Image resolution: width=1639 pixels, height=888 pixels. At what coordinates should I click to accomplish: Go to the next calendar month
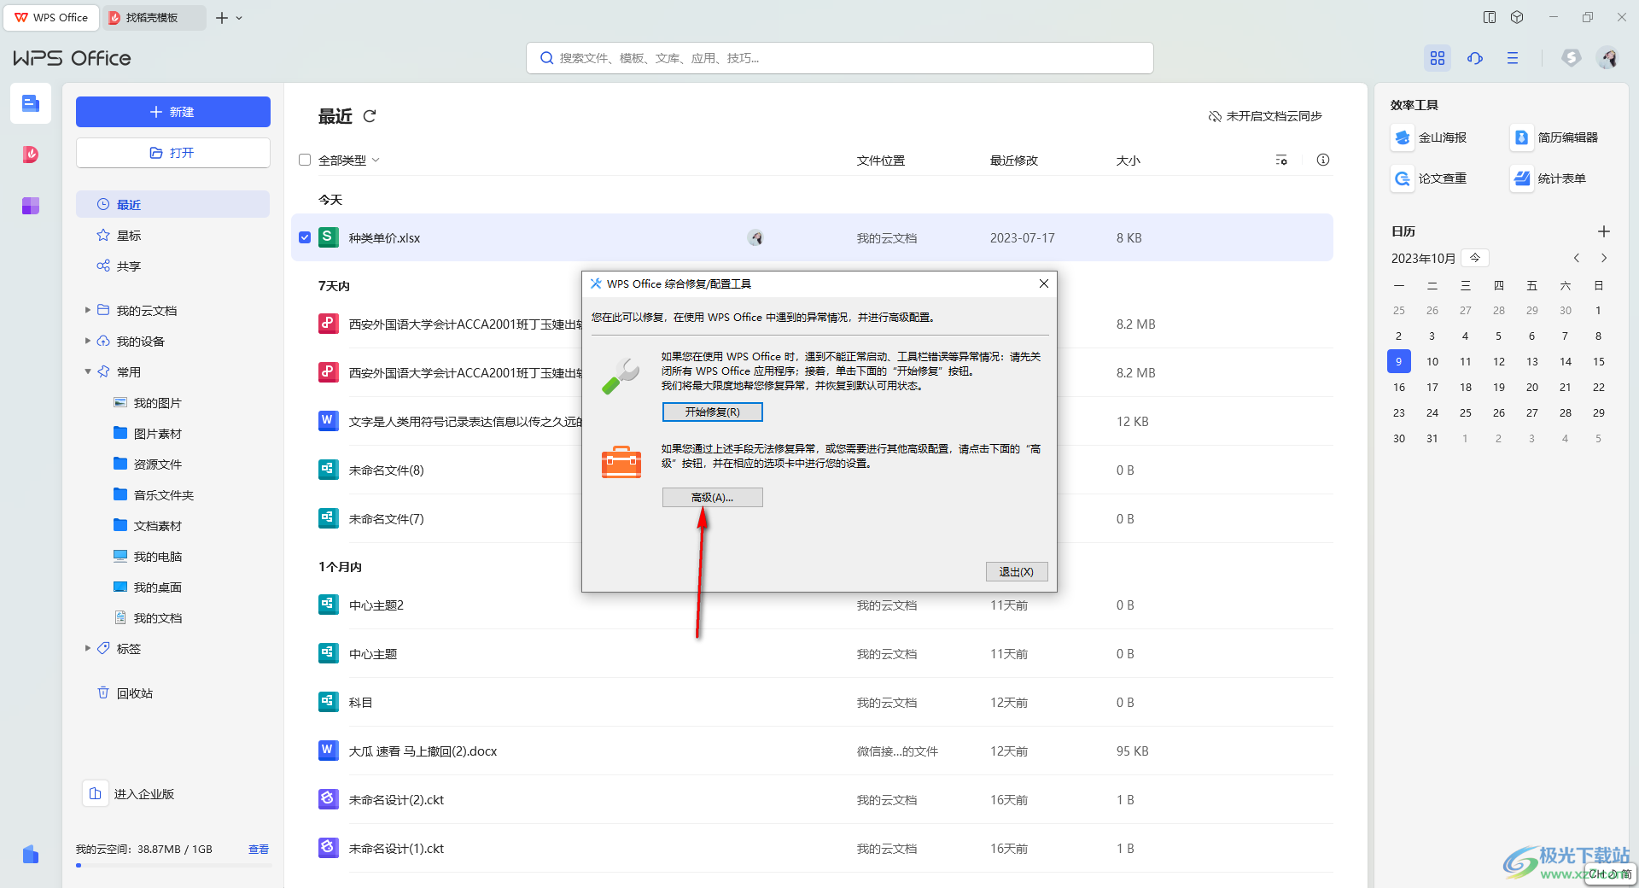point(1604,258)
